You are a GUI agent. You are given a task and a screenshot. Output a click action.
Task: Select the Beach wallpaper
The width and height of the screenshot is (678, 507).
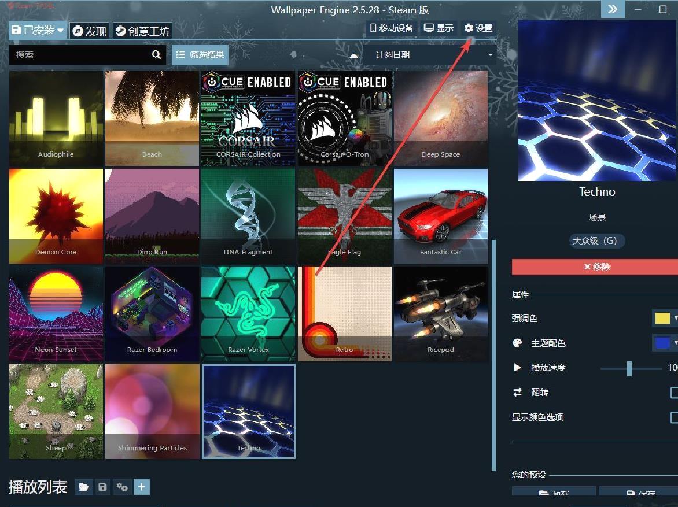tap(152, 119)
